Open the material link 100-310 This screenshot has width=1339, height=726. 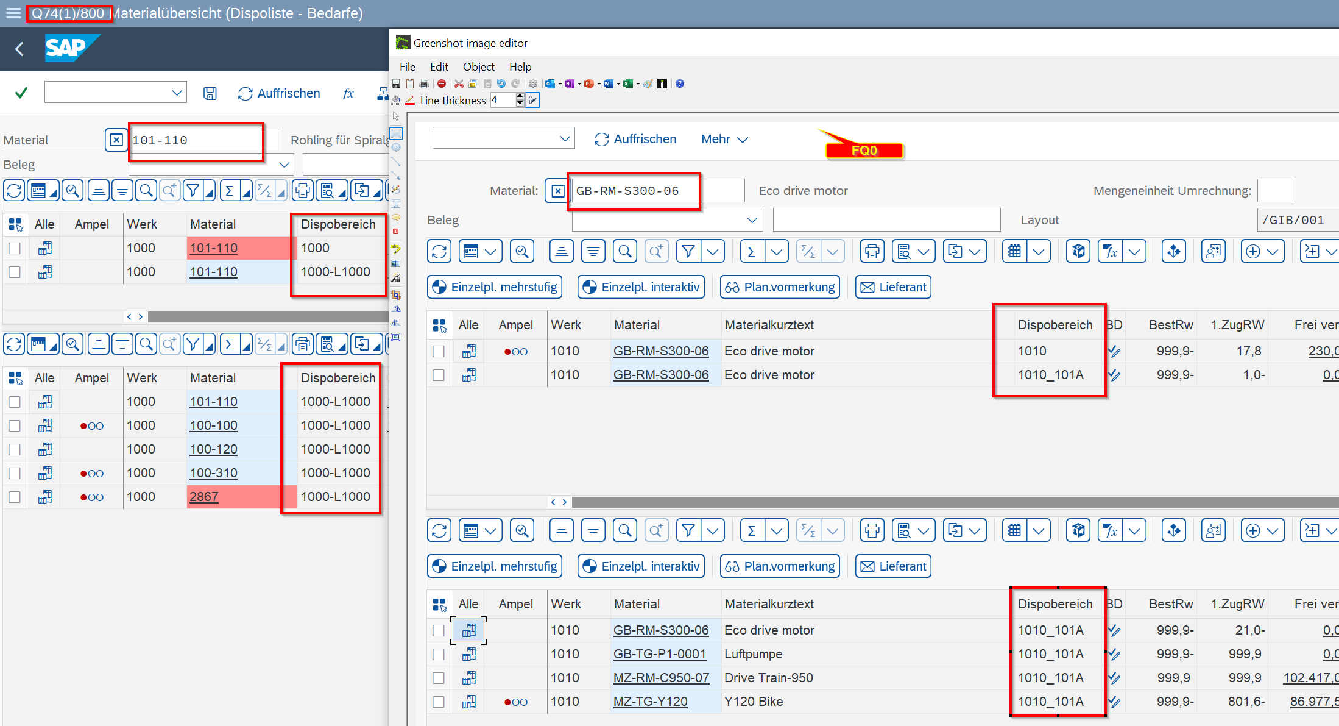[x=213, y=473]
